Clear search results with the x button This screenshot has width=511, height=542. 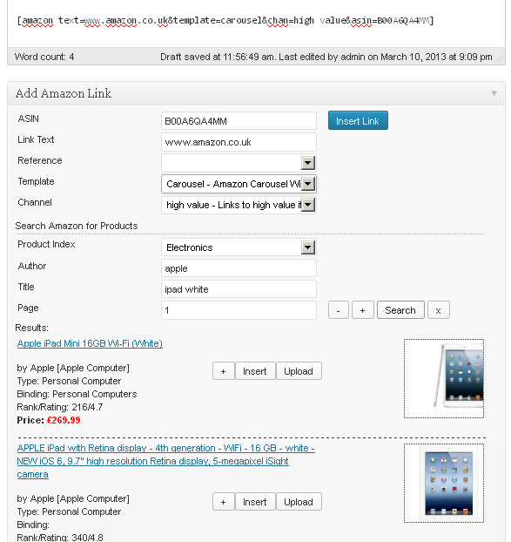[x=438, y=310]
